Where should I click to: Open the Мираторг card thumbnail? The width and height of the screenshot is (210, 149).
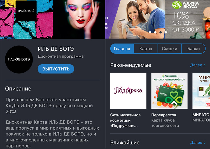pos(201,91)
